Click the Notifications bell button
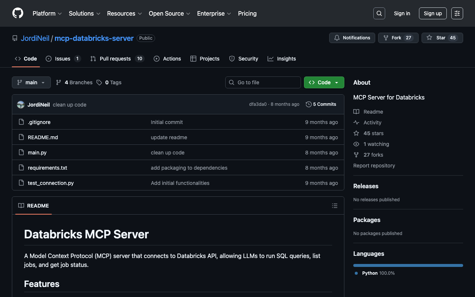Viewport: 475px width, 297px height. 352,38
